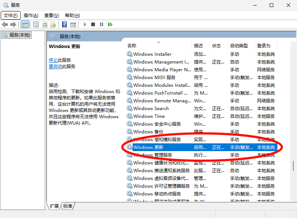
Task: Click the Refresh toolbar icon
Action: (45, 24)
